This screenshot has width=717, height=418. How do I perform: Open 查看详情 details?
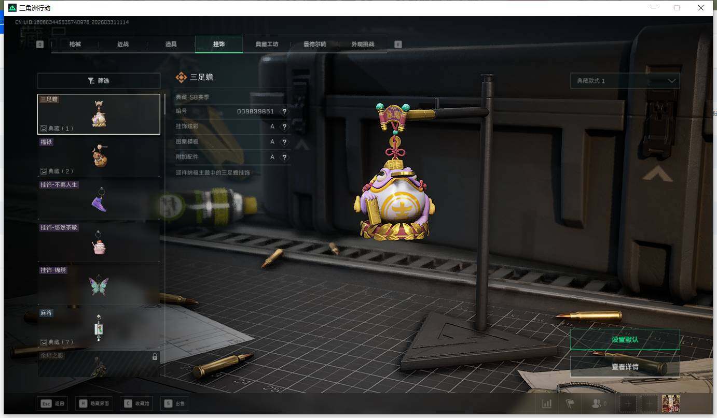click(x=625, y=367)
